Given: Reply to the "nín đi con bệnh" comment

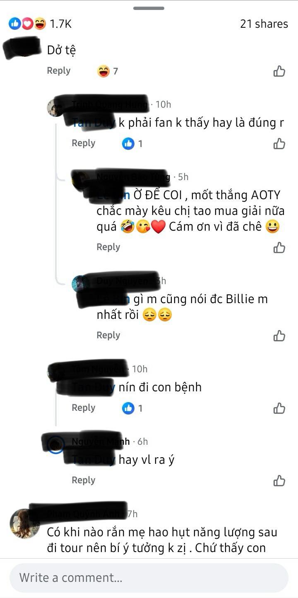Looking at the screenshot, I should 83,408.
